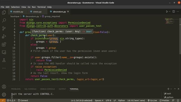The height and width of the screenshot is (102, 181).
Task: Open the launch profile dropdown beside plus
Action: pyautogui.click(x=171, y=89)
